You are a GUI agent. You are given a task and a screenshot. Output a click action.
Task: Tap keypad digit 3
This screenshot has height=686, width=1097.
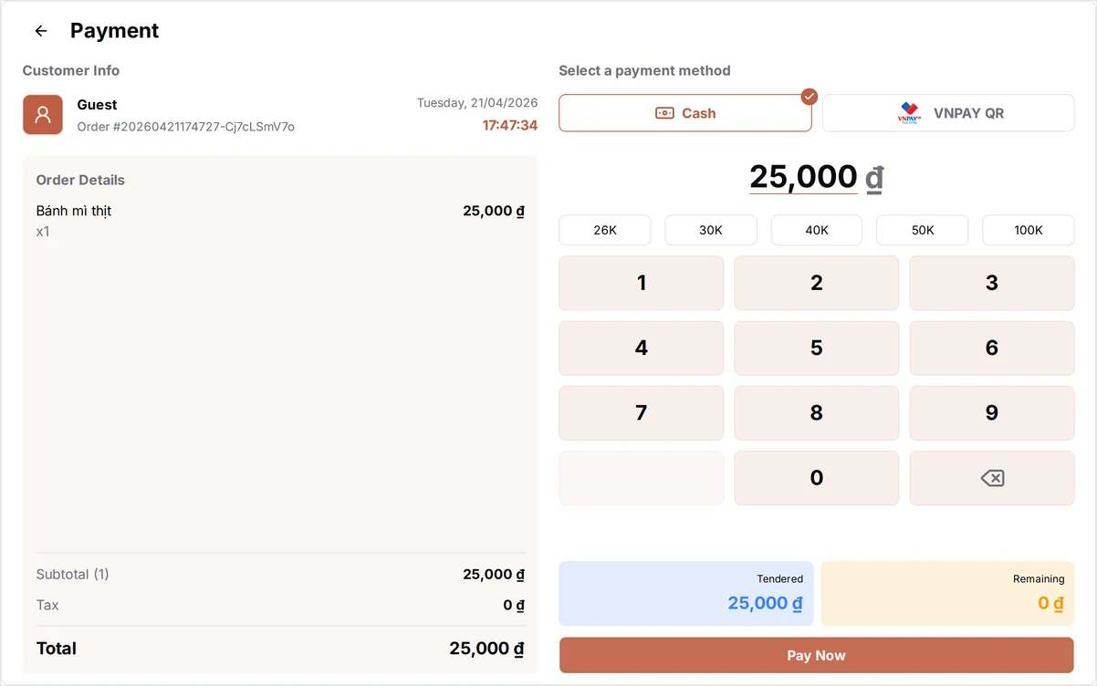[x=992, y=283]
